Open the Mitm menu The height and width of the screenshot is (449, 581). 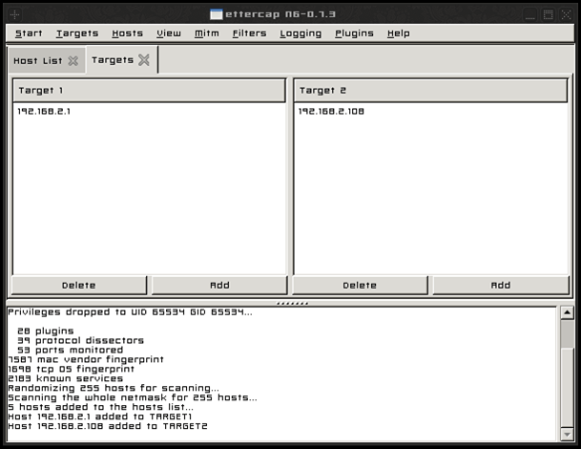207,33
